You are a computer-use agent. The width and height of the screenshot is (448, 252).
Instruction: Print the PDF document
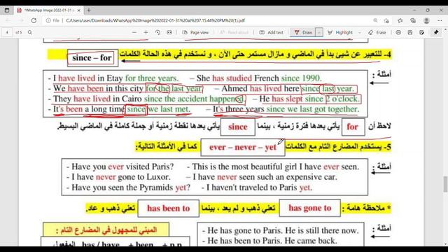click(398, 33)
